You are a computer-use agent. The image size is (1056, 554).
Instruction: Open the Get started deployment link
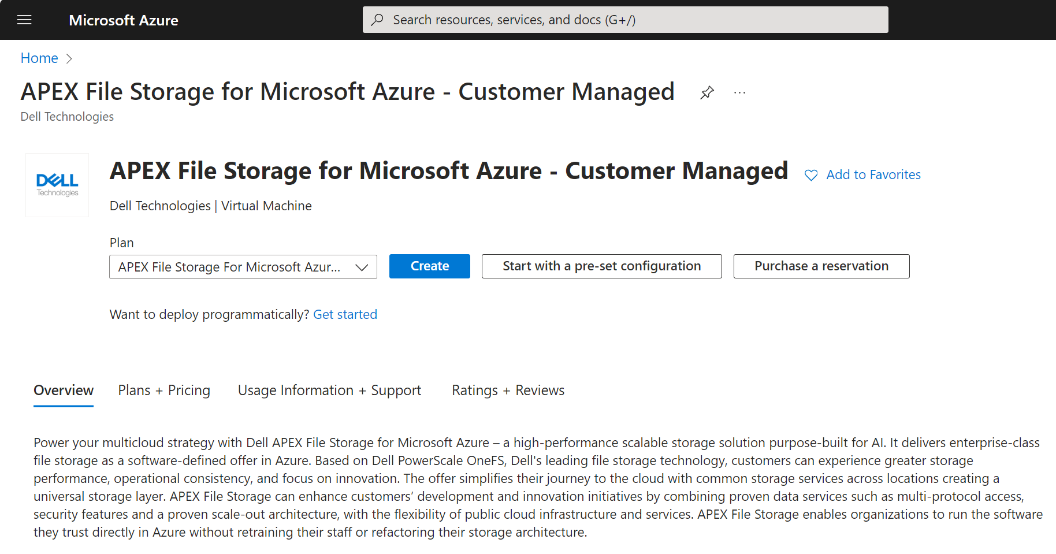pos(345,314)
